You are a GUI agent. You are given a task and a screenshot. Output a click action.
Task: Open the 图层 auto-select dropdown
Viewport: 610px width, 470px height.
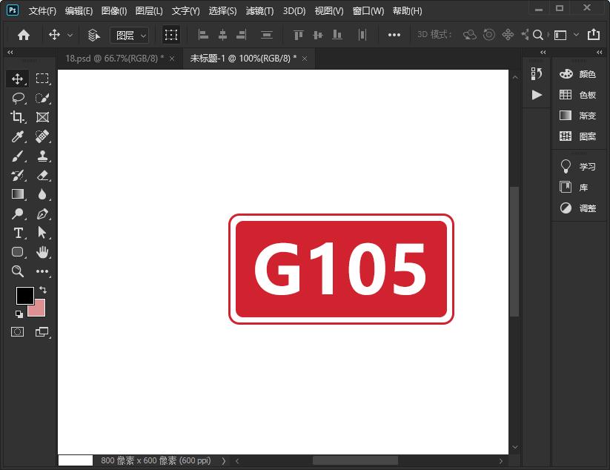coord(130,35)
